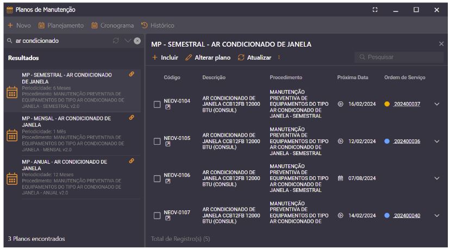This screenshot has width=450, height=250.
Task: Open the Planejamento tab
Action: tap(61, 25)
